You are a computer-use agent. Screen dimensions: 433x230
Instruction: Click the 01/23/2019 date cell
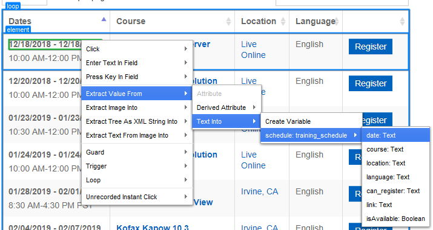coord(45,118)
